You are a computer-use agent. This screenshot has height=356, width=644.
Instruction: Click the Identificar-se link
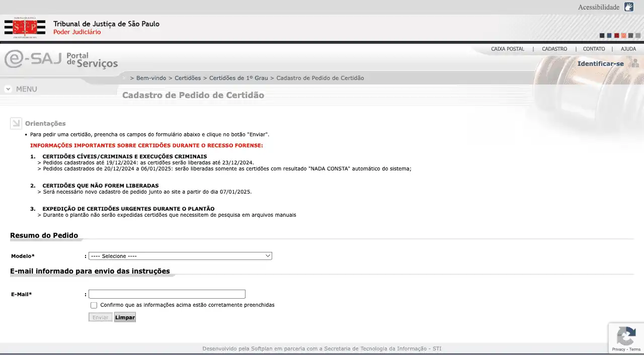[600, 64]
